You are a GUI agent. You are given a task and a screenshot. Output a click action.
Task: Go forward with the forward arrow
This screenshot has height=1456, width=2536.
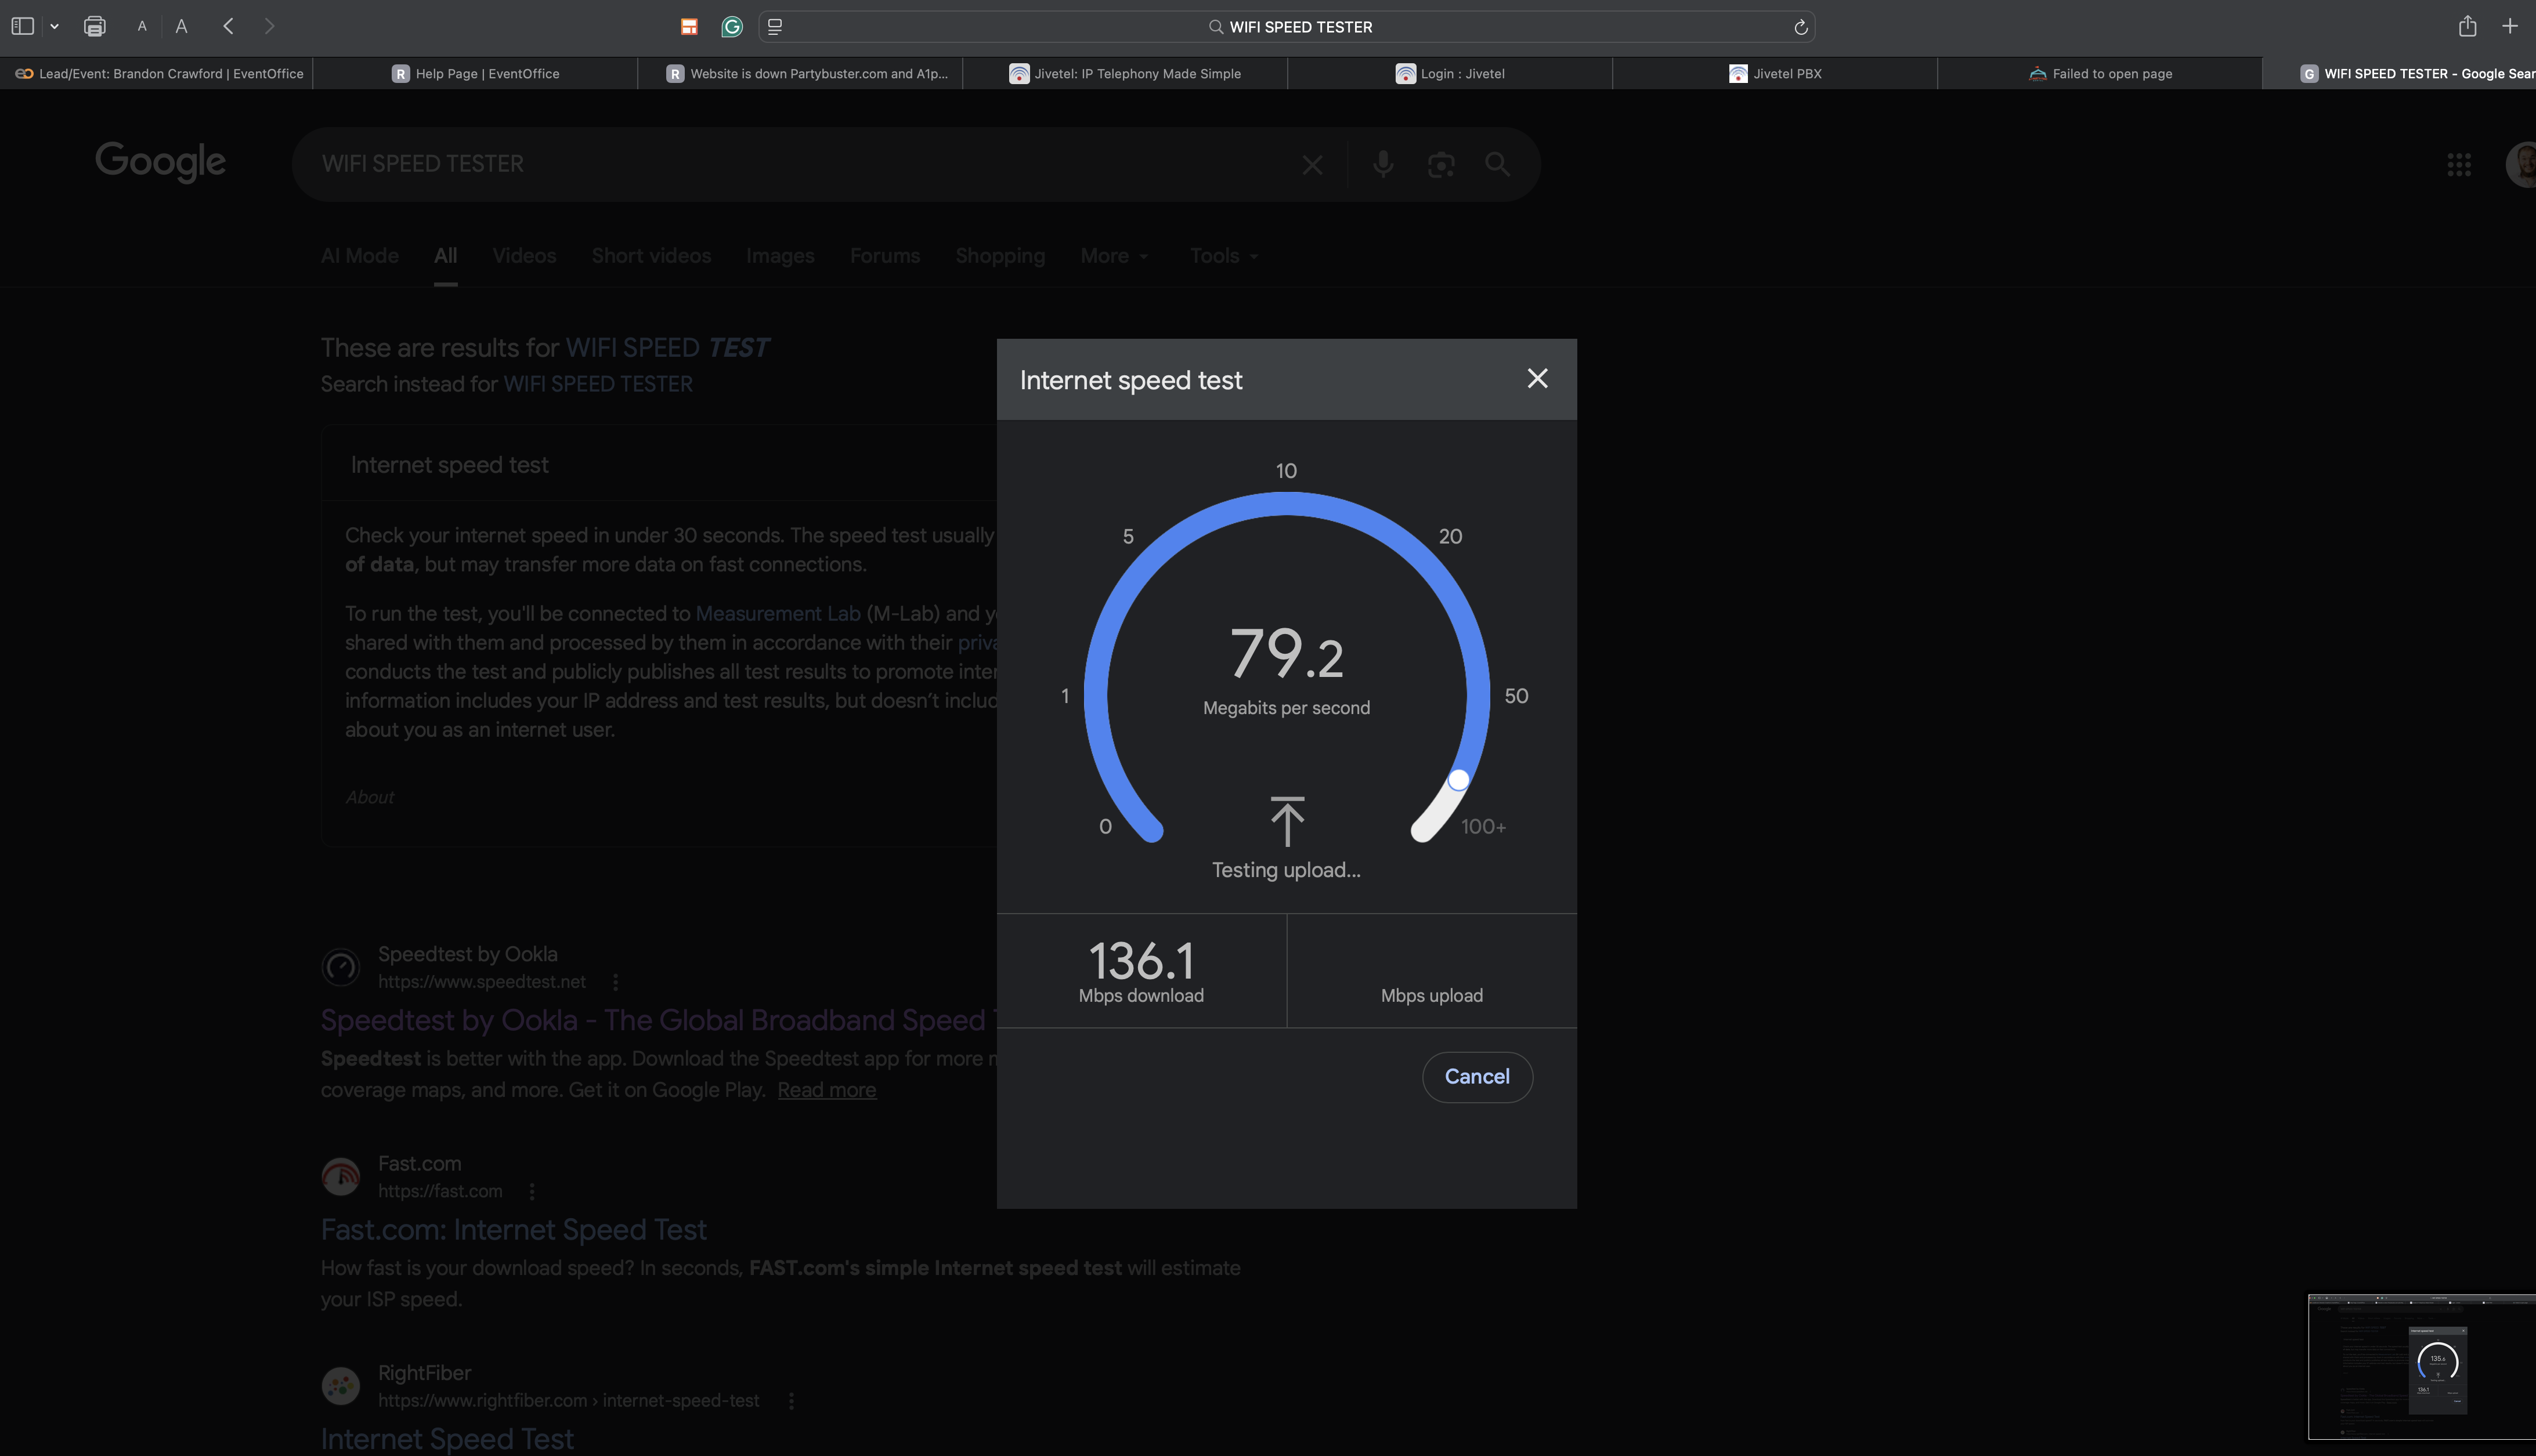(x=269, y=27)
